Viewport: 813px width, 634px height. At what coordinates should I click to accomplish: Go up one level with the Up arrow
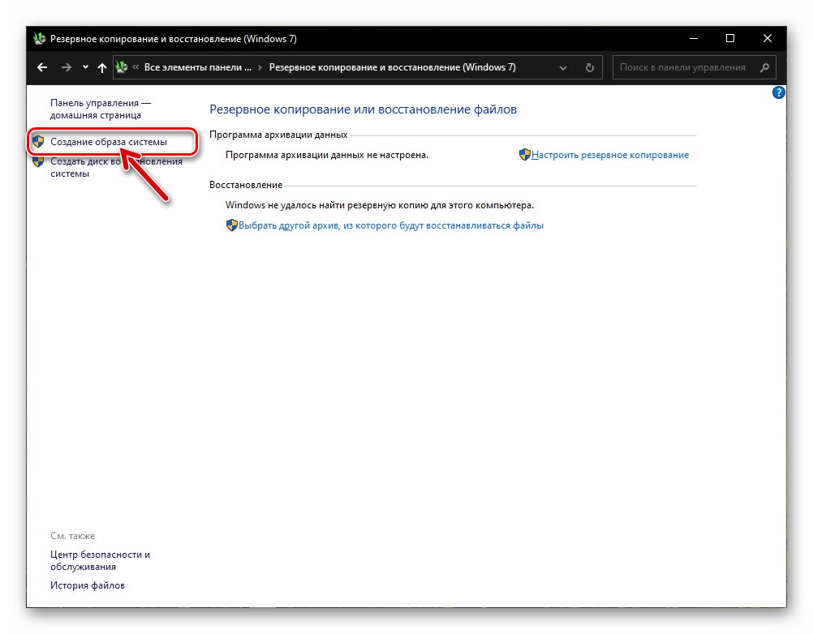pyautogui.click(x=101, y=68)
